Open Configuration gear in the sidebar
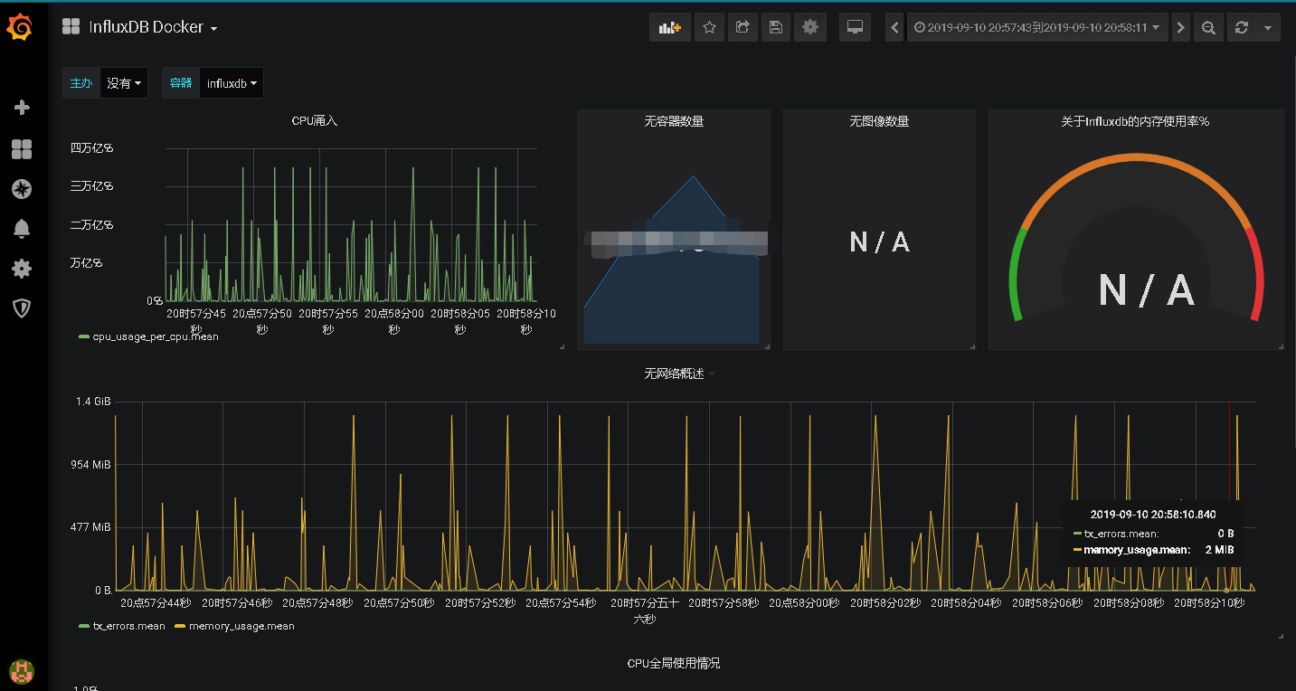1296x691 pixels. point(22,269)
